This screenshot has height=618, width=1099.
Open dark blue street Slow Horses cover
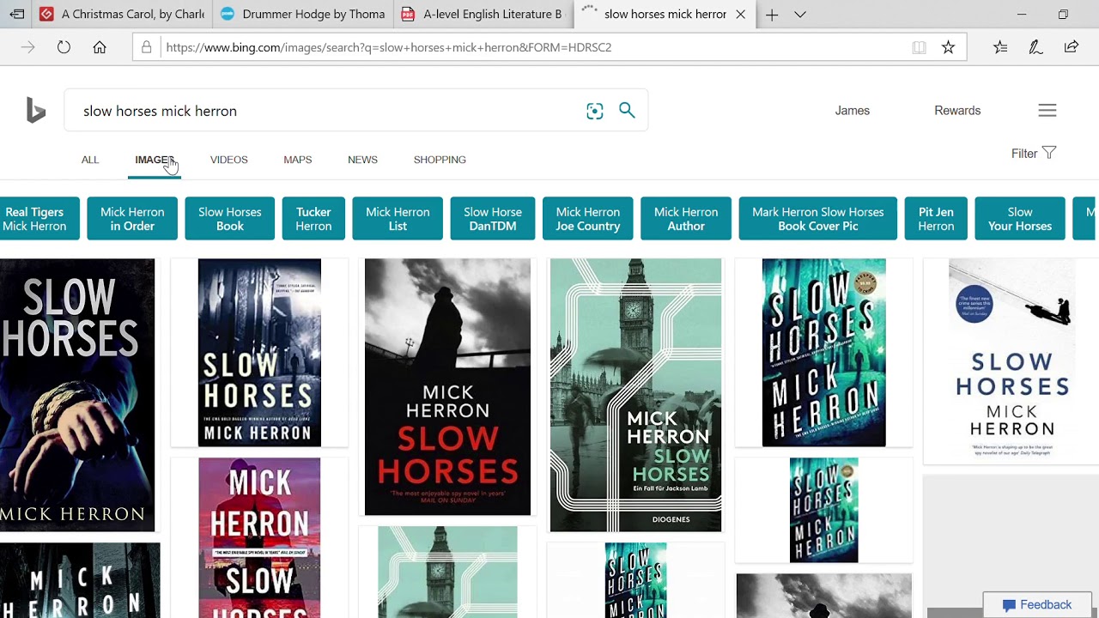tap(259, 353)
